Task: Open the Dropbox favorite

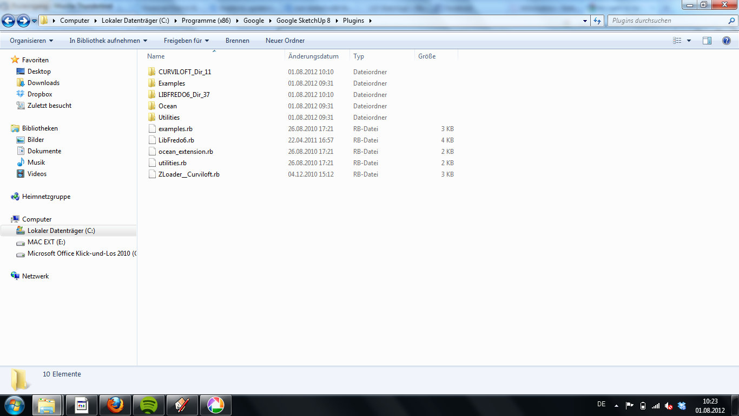Action: coord(40,94)
